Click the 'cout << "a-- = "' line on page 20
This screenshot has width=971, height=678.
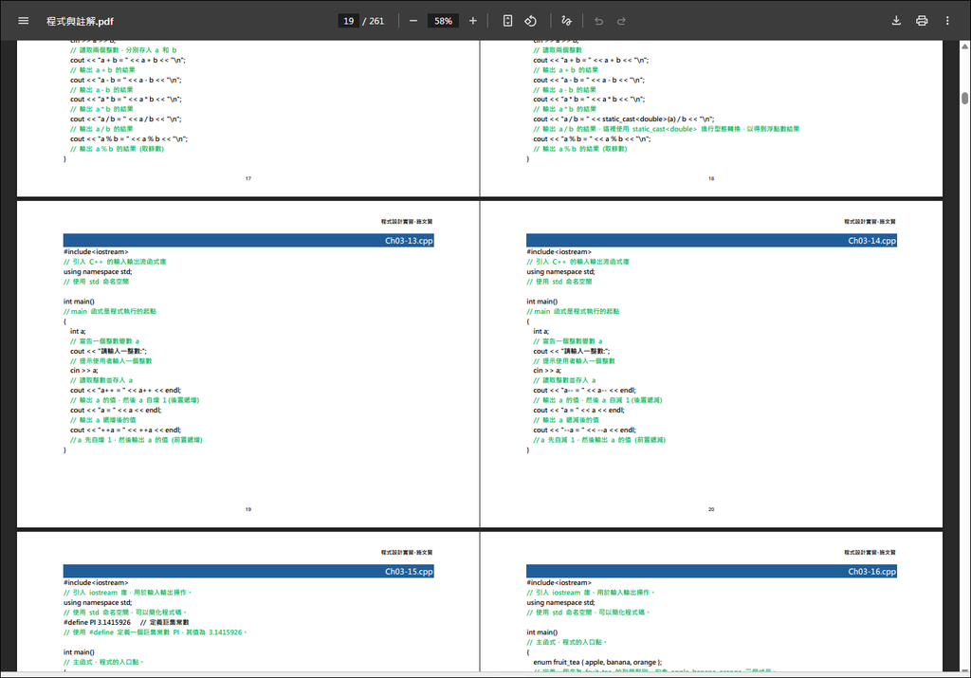(x=584, y=390)
